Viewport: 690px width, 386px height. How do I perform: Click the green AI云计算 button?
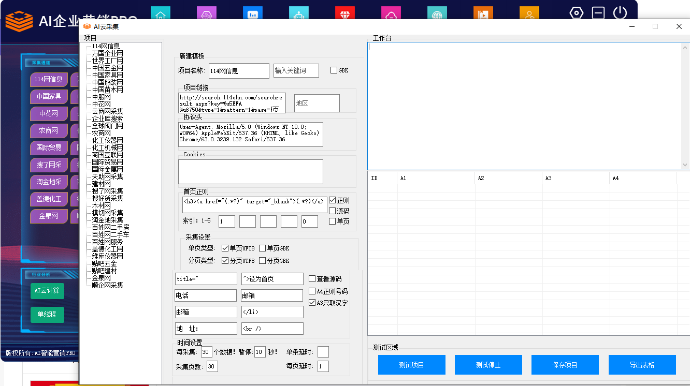point(47,291)
